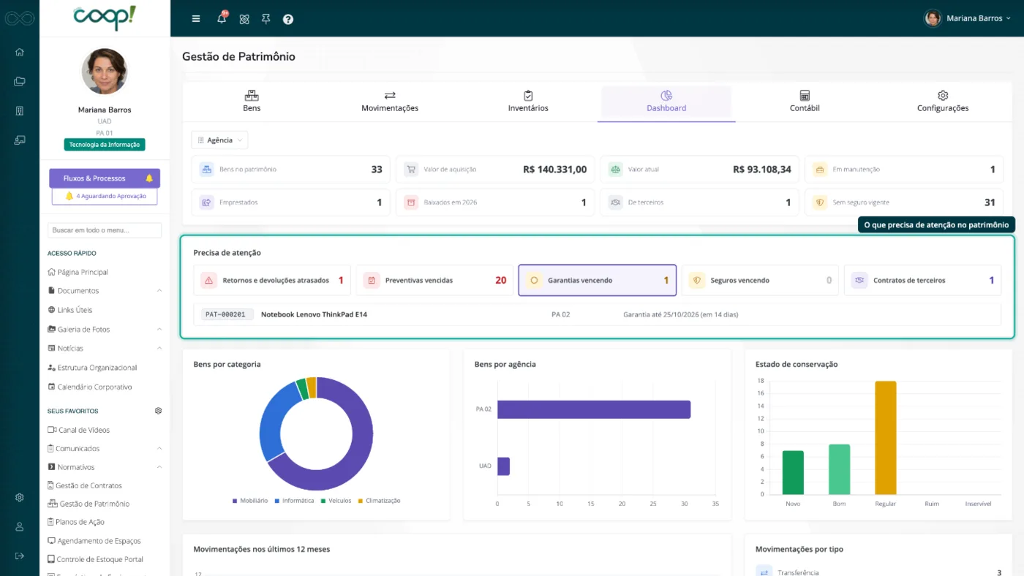Expand the Normativos menu item
The image size is (1024, 576).
pyautogui.click(x=105, y=467)
